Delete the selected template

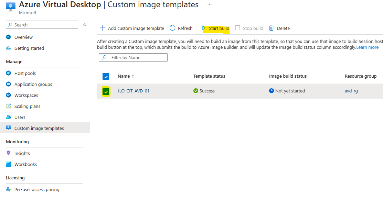[x=283, y=28]
